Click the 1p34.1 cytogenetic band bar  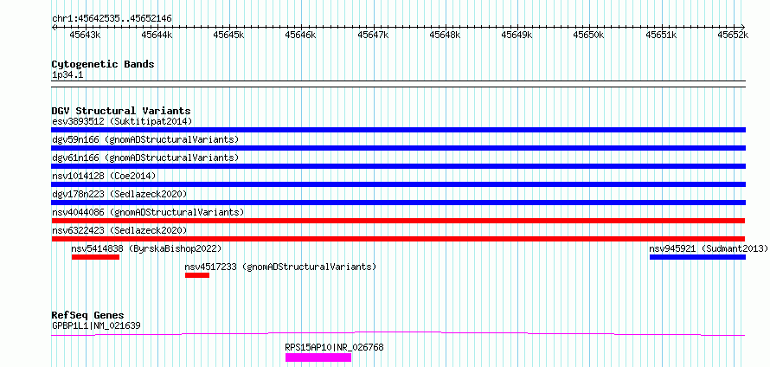(398, 84)
